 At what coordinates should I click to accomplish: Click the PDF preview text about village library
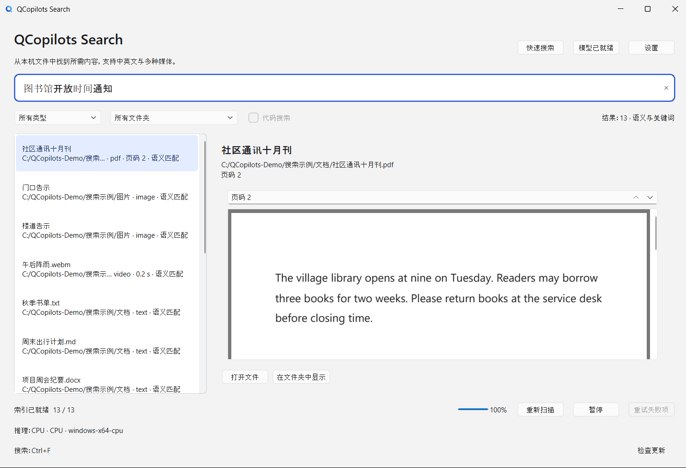tap(438, 298)
